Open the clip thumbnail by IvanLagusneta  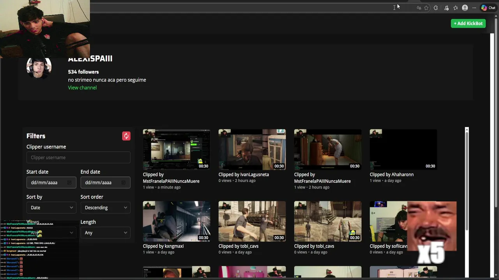coord(252,149)
